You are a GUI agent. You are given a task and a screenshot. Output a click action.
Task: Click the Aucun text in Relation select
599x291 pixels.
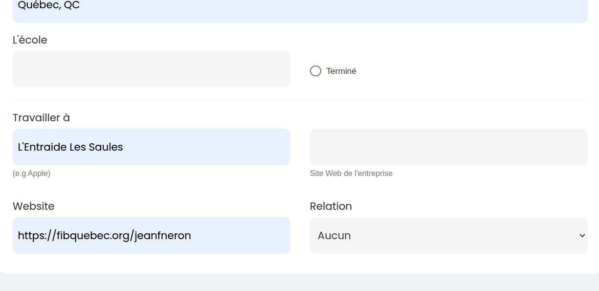tap(334, 235)
